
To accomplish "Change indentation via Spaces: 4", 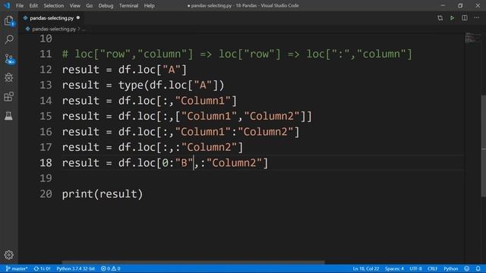I will coord(394,268).
